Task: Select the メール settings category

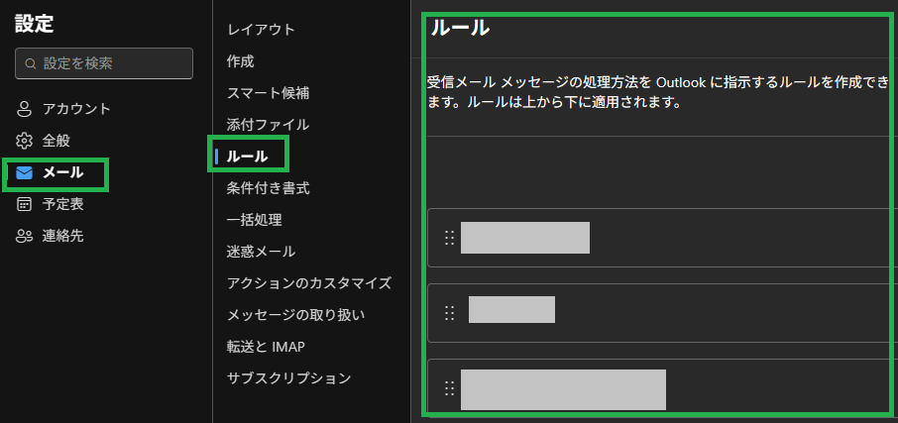Action: [x=63, y=172]
